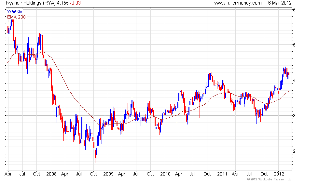Click the first Apr label on time axis

click(9, 174)
